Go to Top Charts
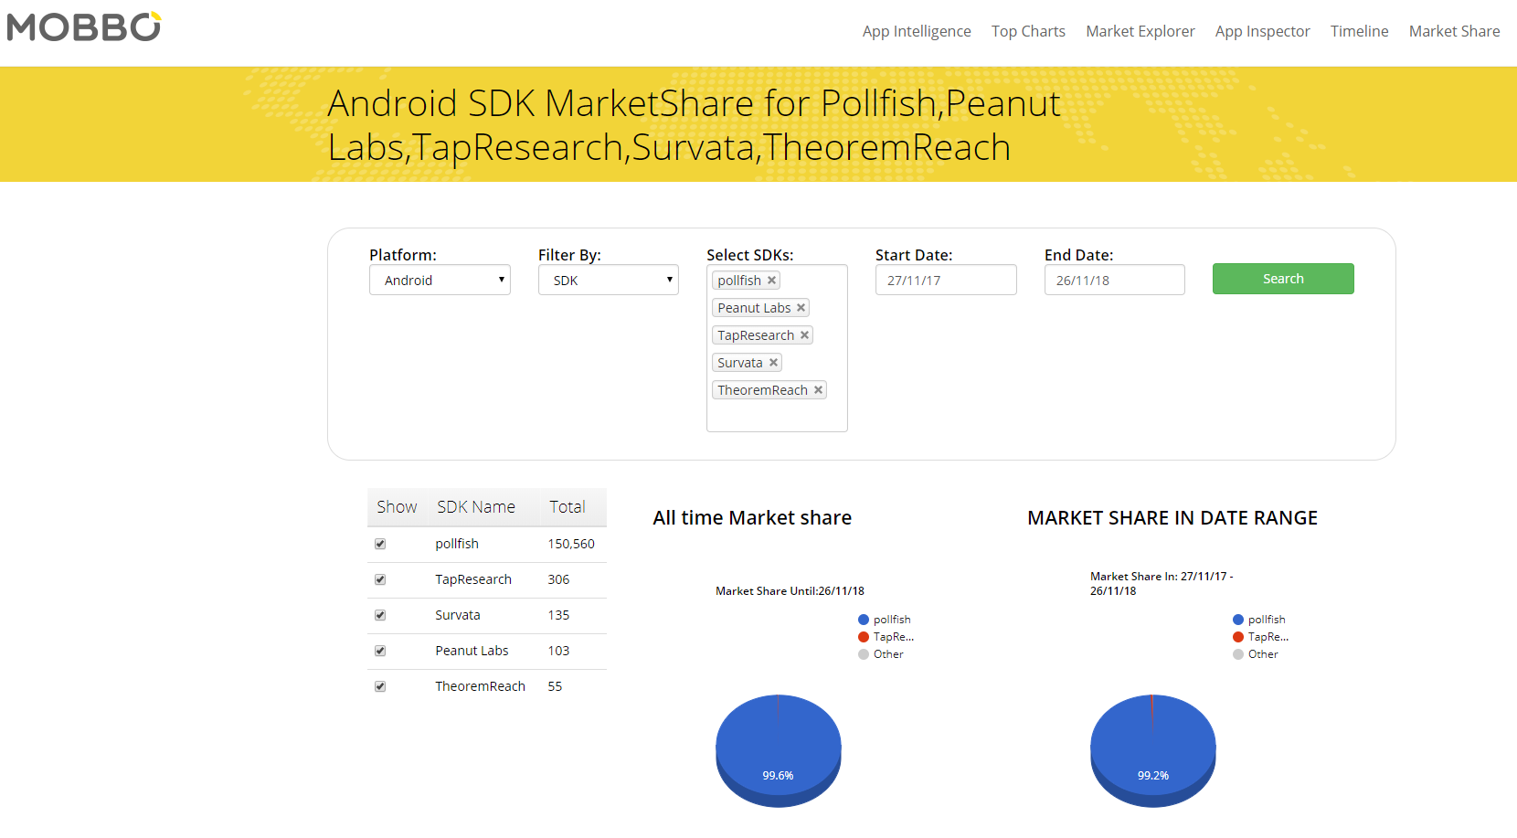The height and width of the screenshot is (838, 1517). [x=1028, y=31]
